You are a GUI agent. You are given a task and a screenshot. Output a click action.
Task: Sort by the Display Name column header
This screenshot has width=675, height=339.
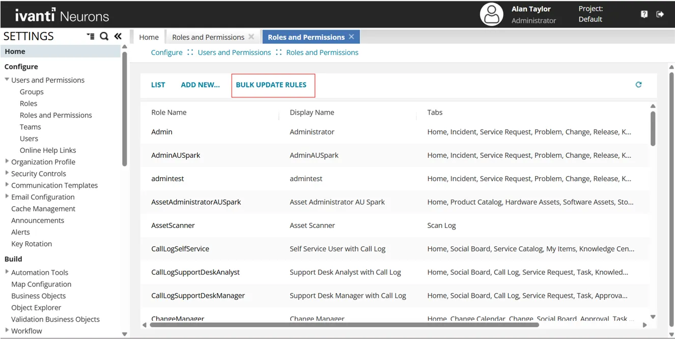312,112
